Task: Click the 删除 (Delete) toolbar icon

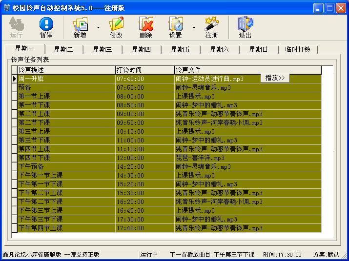Action: tap(146, 28)
